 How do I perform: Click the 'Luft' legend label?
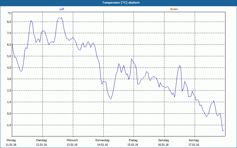tap(62, 9)
